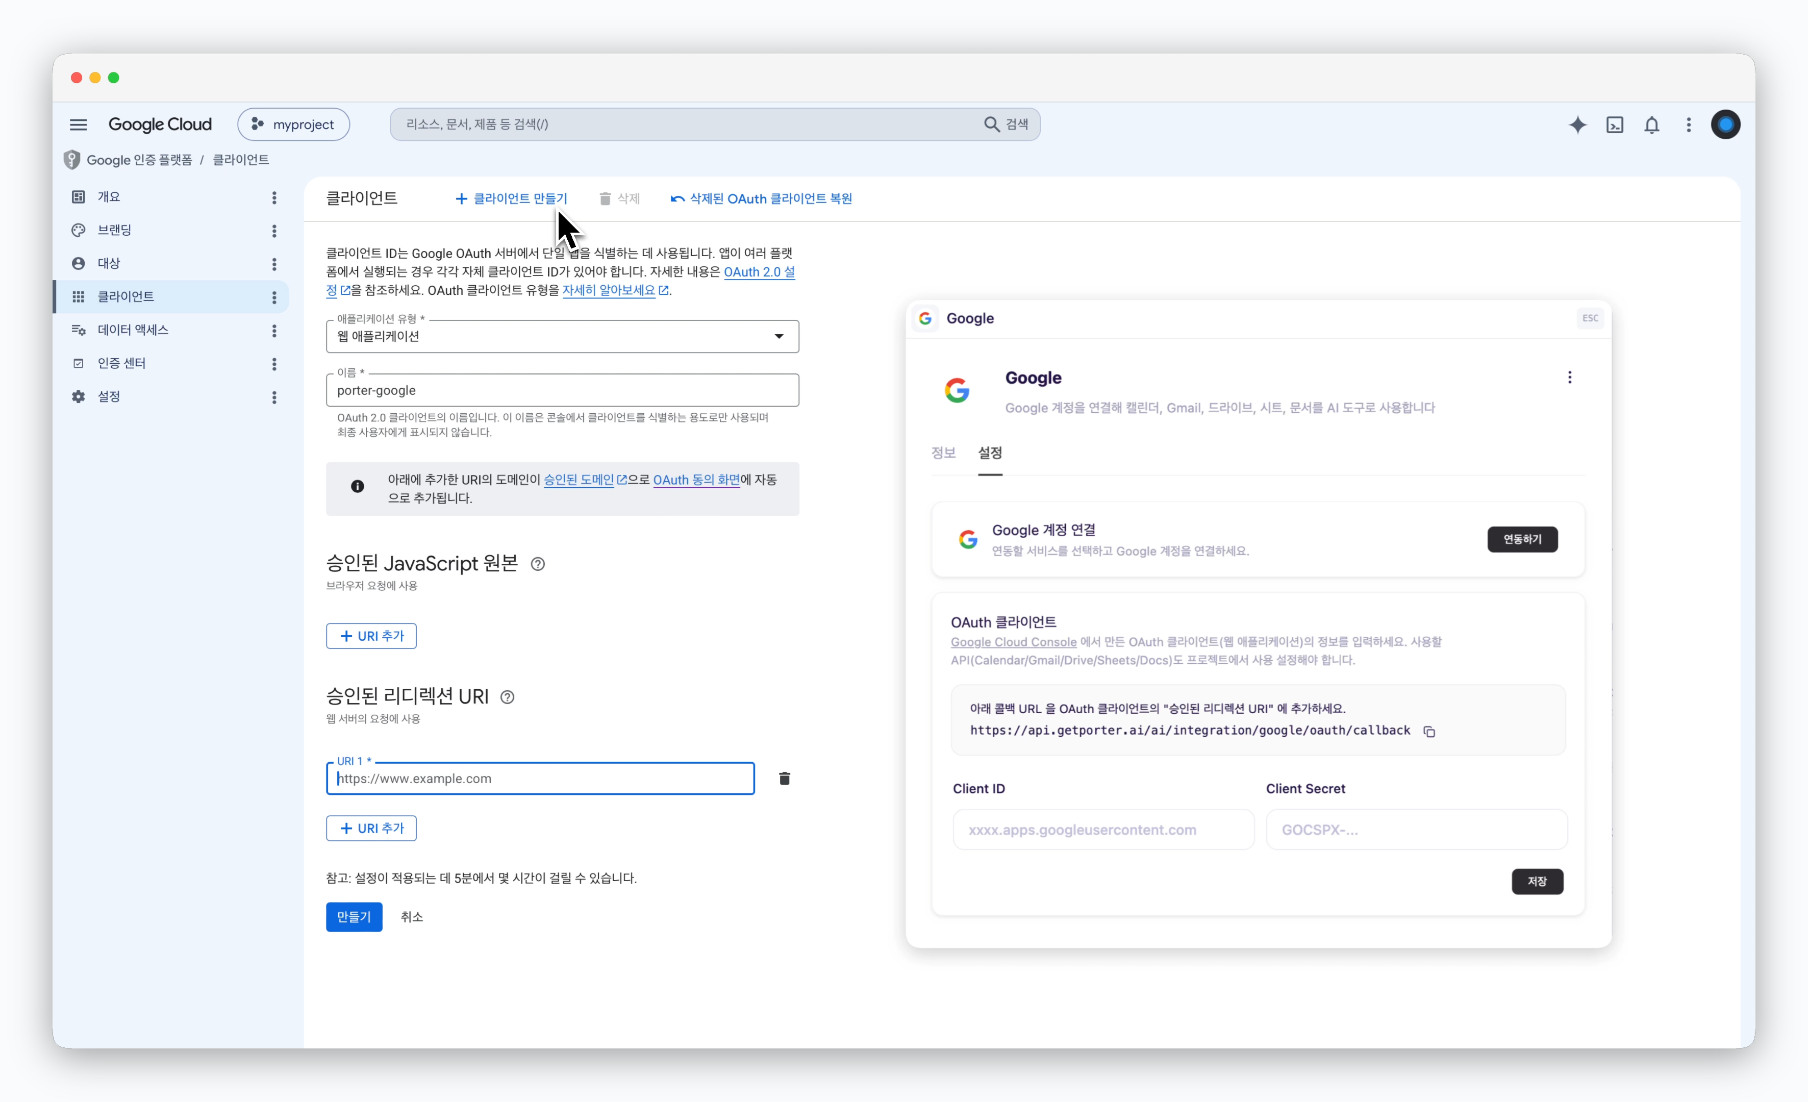Open more options for 인증 센터 sidebar item
The width and height of the screenshot is (1808, 1102).
pyautogui.click(x=274, y=363)
